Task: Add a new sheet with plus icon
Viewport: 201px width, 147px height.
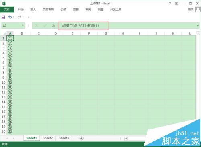Action: tap(81, 138)
